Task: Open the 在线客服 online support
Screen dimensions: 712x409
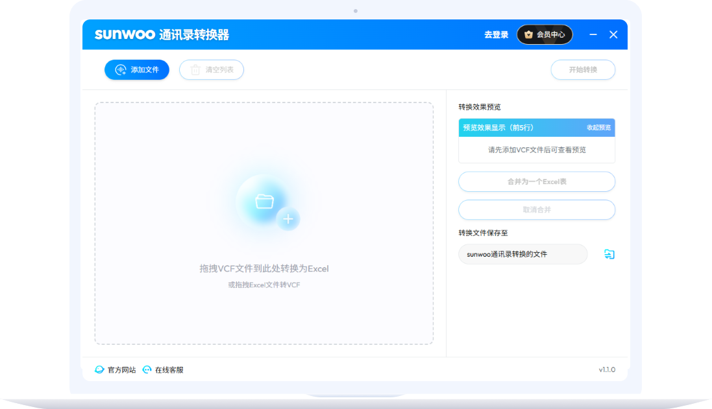Action: coord(169,369)
